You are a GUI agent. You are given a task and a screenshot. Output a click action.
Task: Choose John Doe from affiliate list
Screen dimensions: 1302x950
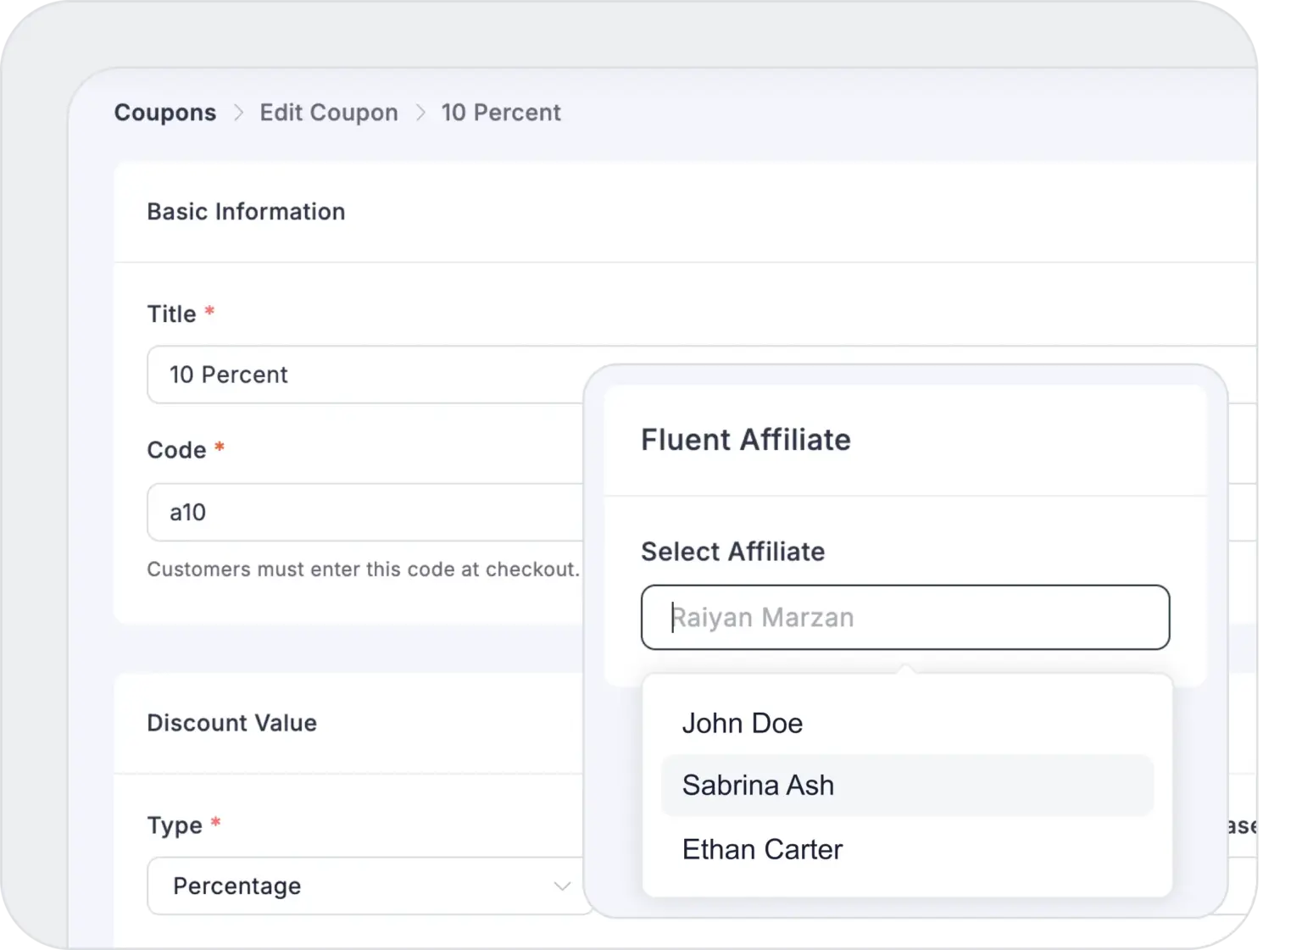[x=907, y=723]
